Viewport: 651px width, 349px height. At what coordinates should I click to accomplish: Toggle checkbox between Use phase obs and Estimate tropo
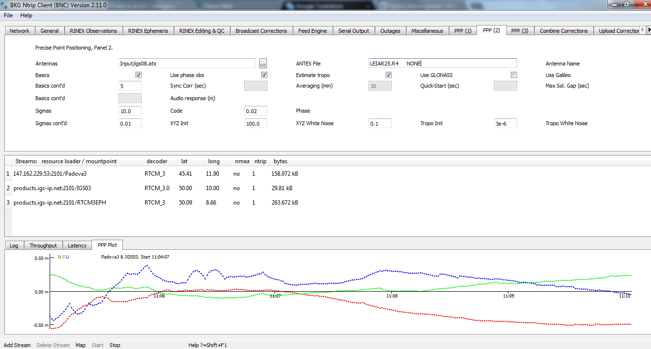click(264, 75)
